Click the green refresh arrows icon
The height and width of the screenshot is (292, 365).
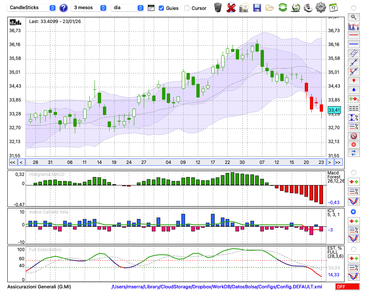tap(283, 8)
